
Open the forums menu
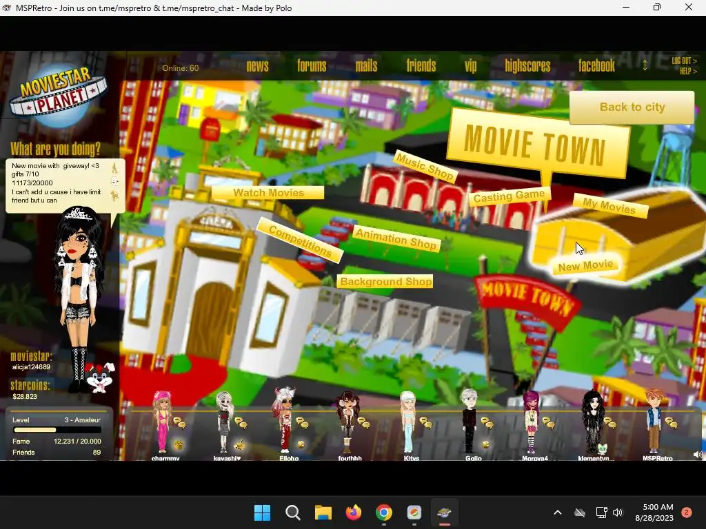312,66
